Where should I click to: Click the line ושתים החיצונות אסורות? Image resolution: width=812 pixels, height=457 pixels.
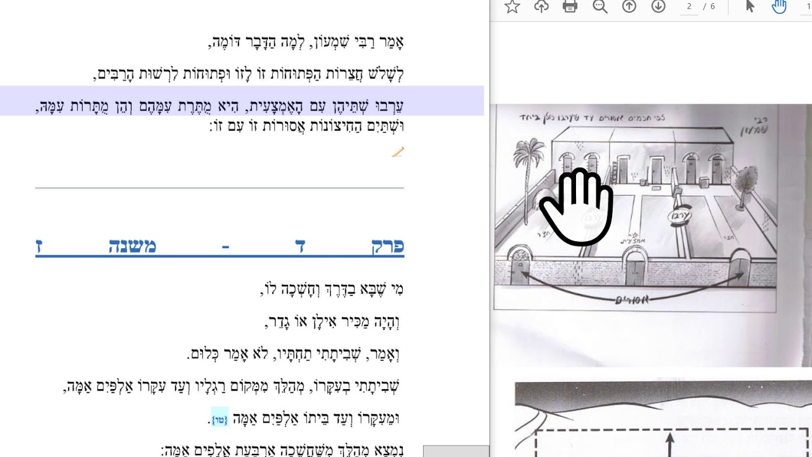click(x=306, y=126)
